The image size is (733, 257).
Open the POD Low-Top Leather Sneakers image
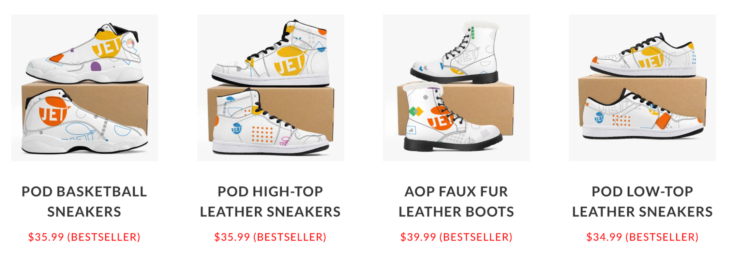[642, 88]
